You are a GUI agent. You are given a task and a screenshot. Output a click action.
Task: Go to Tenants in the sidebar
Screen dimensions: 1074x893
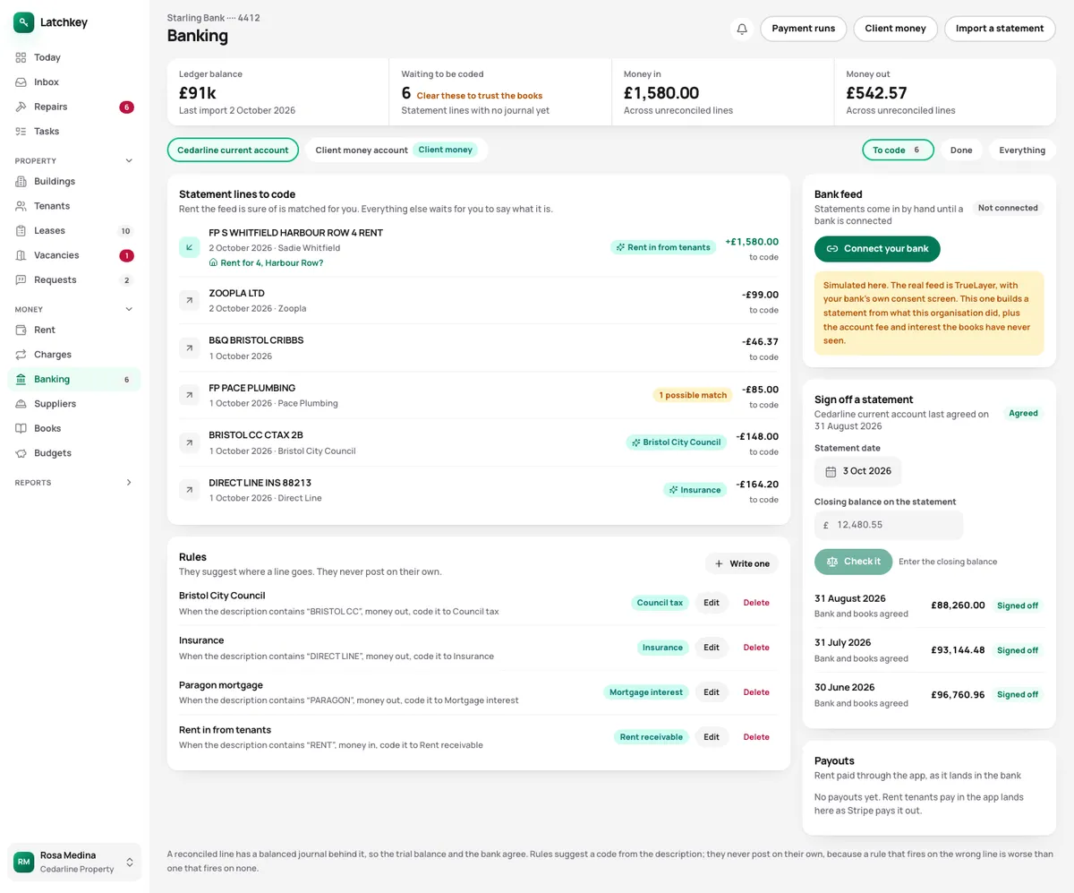tap(74, 206)
